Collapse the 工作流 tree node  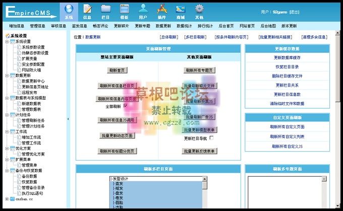pyautogui.click(x=7, y=132)
